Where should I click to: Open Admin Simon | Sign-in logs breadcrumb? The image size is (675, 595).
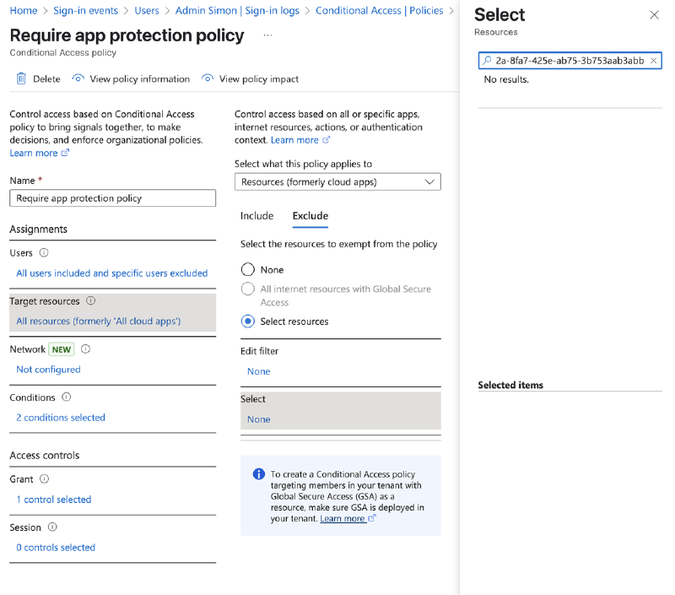[237, 11]
